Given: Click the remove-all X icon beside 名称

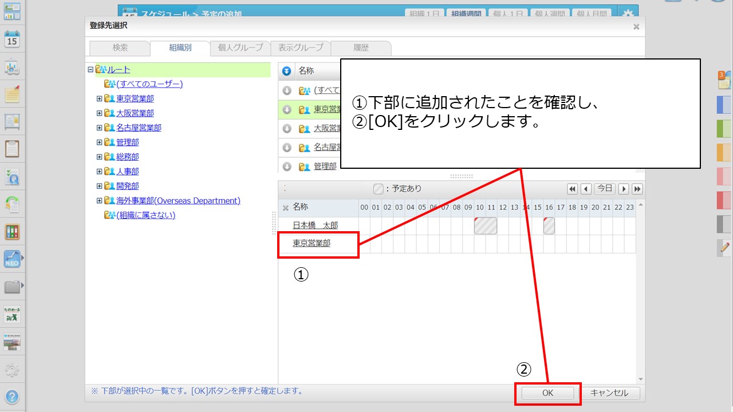Looking at the screenshot, I should 286,208.
